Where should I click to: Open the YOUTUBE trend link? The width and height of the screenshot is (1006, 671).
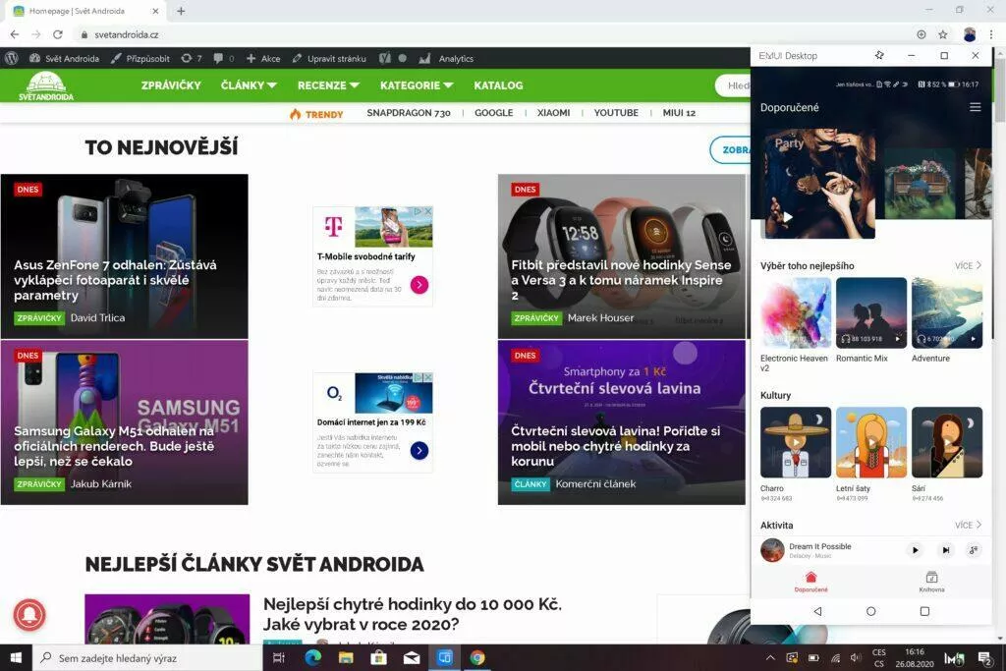coord(616,113)
